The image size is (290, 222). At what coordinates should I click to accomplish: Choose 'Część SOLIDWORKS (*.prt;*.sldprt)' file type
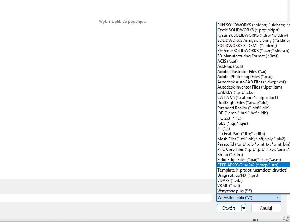click(253, 30)
